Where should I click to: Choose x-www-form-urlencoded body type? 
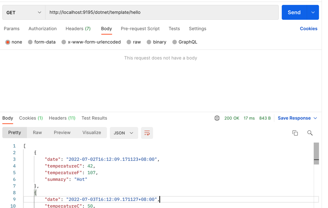pos(64,42)
